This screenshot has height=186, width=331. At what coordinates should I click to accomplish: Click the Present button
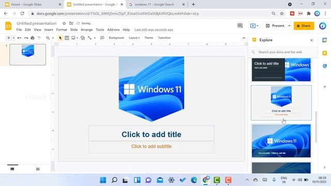275,26
